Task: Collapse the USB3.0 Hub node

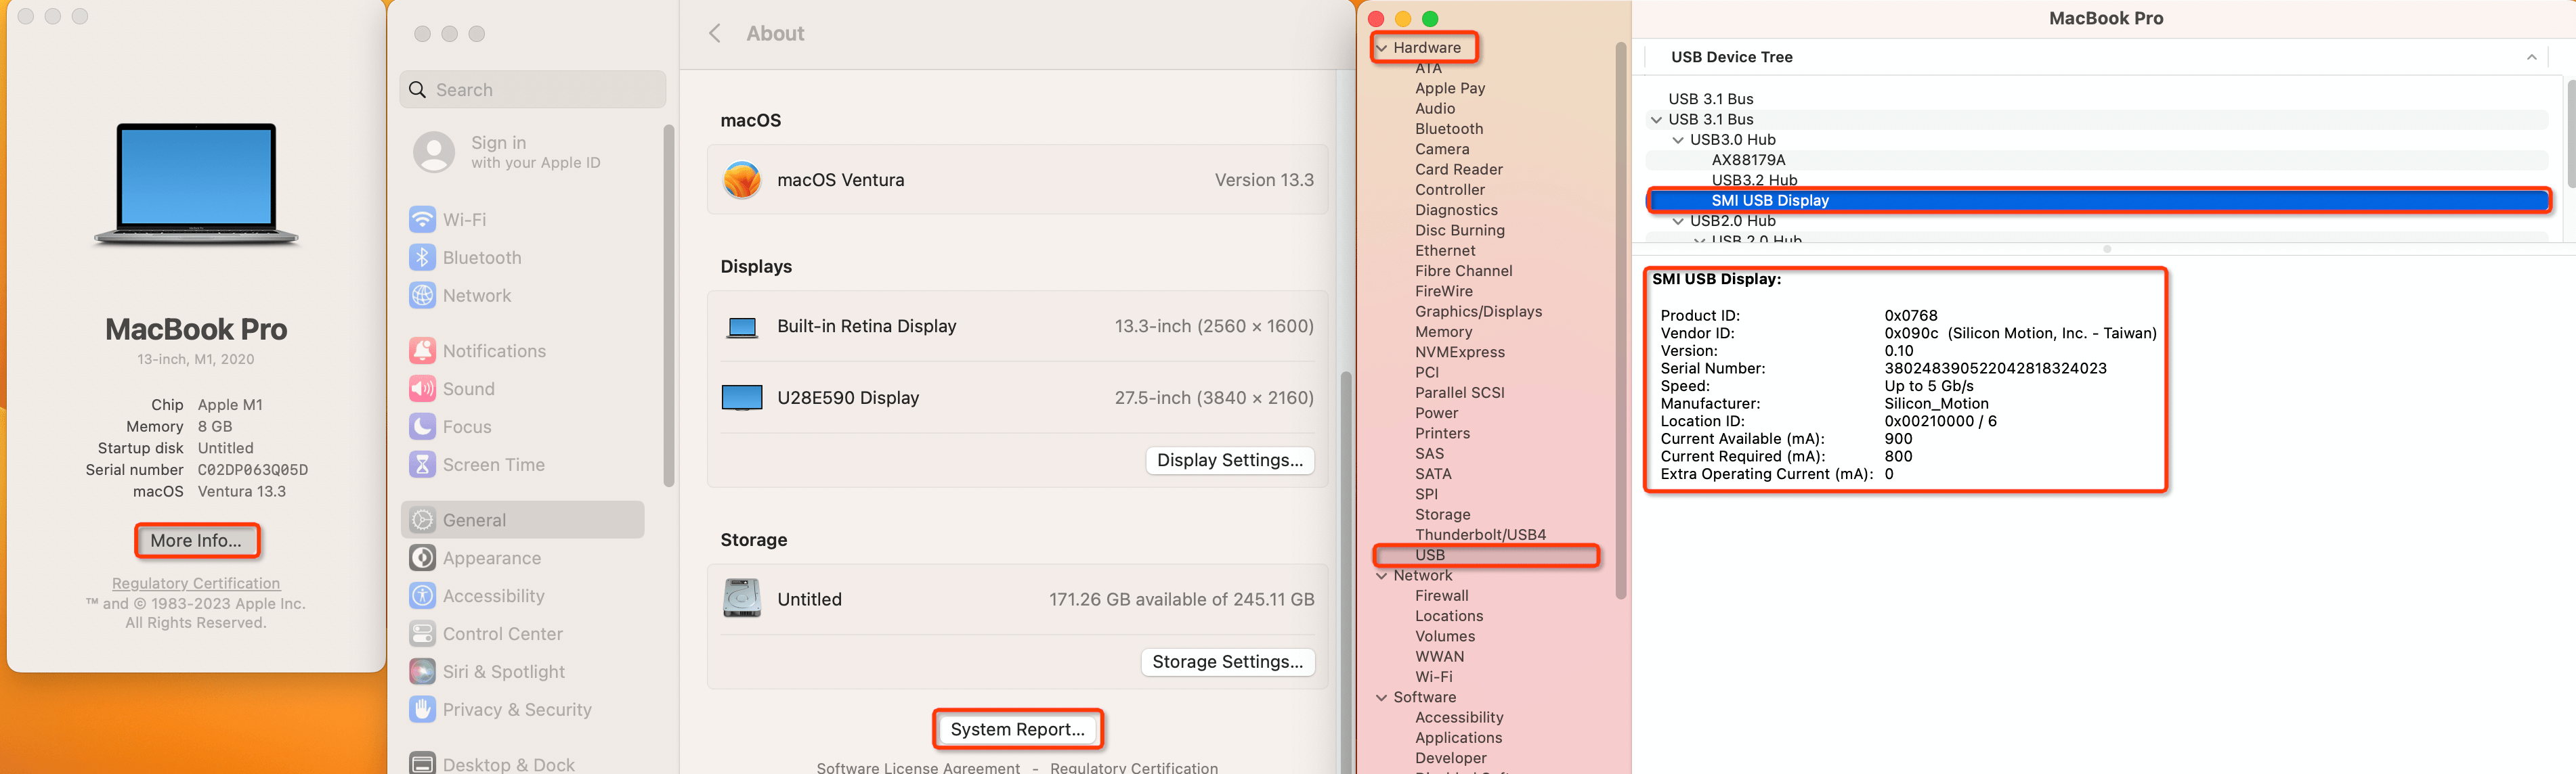Action: click(1678, 140)
